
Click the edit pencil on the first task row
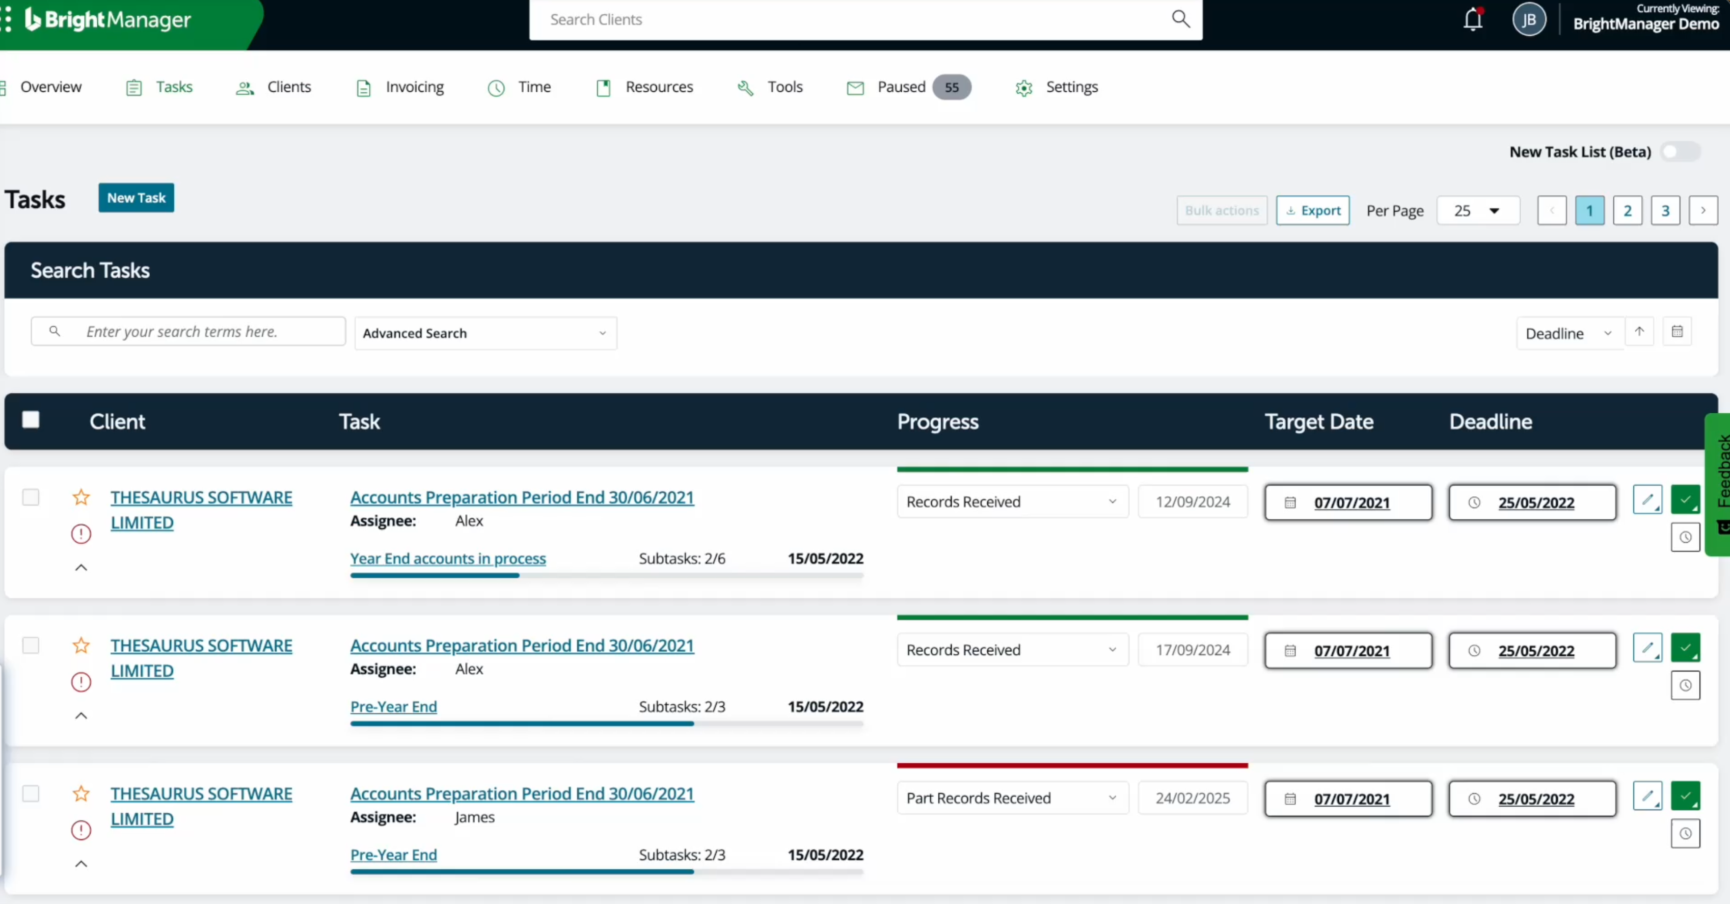1647,500
